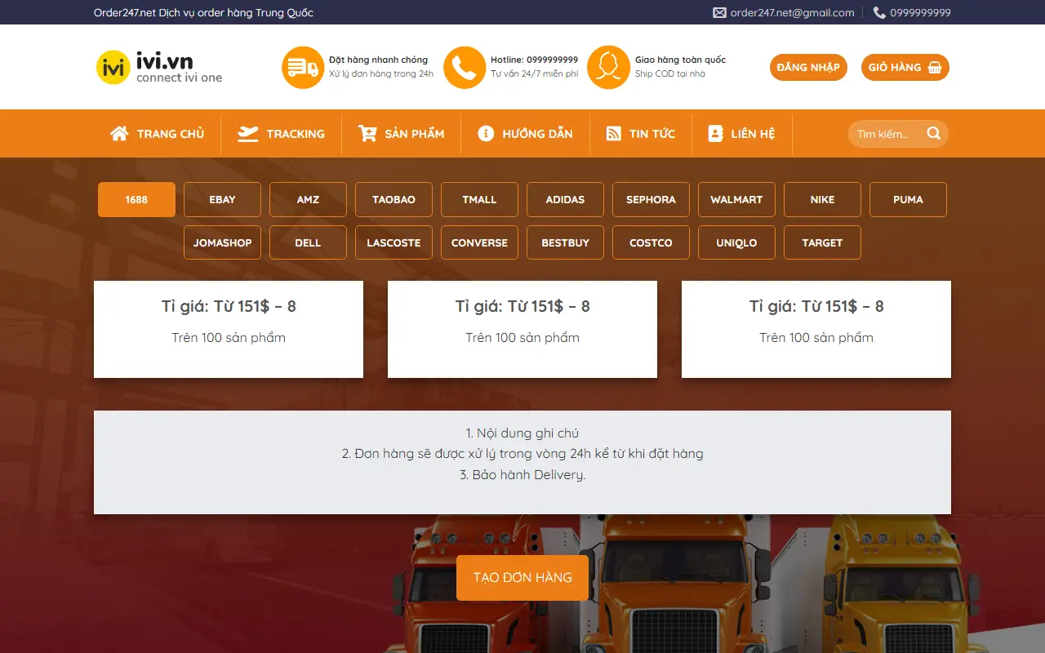
Task: Click the order247.net@gmail.com email link
Action: tap(792, 12)
